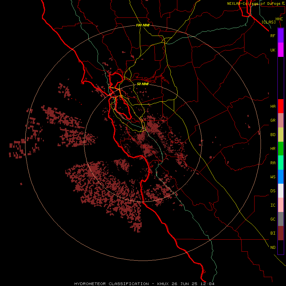This screenshot has height=286, width=286.
Task: Click the "GR" legend label
Action: pyautogui.click(x=273, y=120)
